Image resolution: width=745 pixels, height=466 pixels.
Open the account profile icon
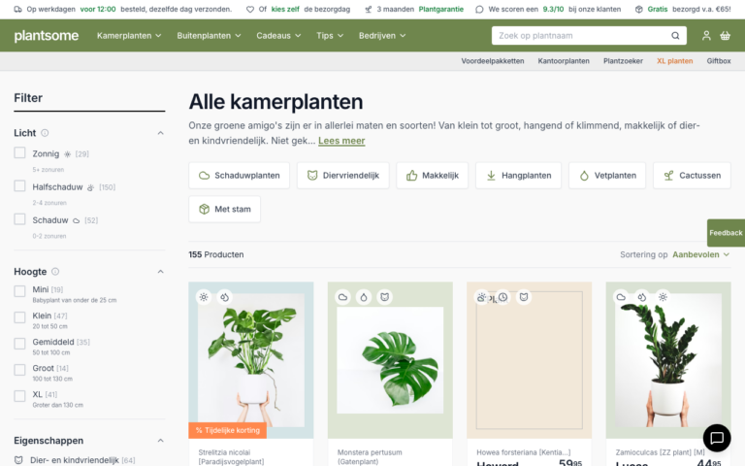click(x=706, y=36)
